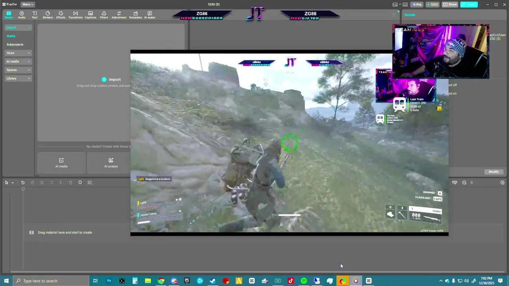
Task: Show hidden system tray icons chevron
Action: 441,281
